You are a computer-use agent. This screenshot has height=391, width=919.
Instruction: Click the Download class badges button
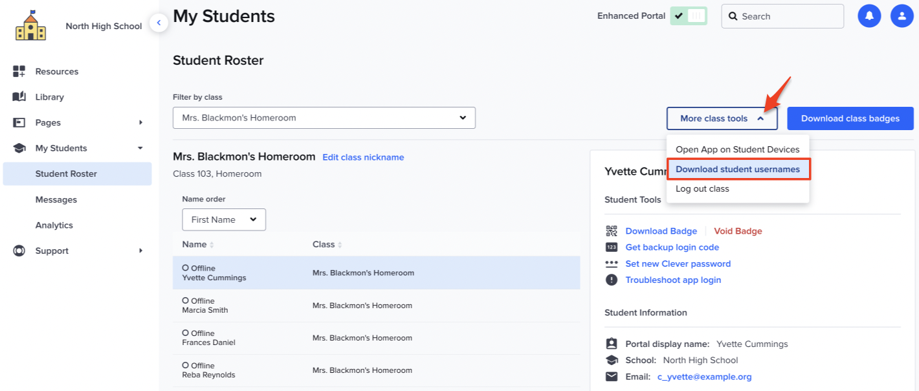point(850,118)
